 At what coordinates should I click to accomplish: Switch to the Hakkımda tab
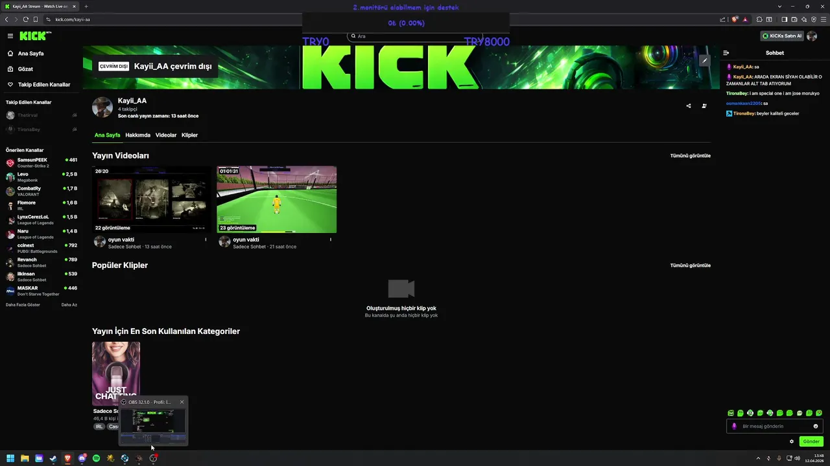point(137,135)
